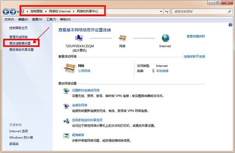The height and width of the screenshot is (153, 235).
Task: Expand the breadcrumb arrow after 控制面板
Action: (46, 11)
